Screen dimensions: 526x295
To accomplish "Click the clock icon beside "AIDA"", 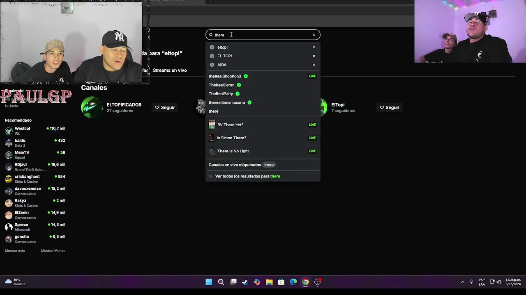I will pyautogui.click(x=212, y=65).
